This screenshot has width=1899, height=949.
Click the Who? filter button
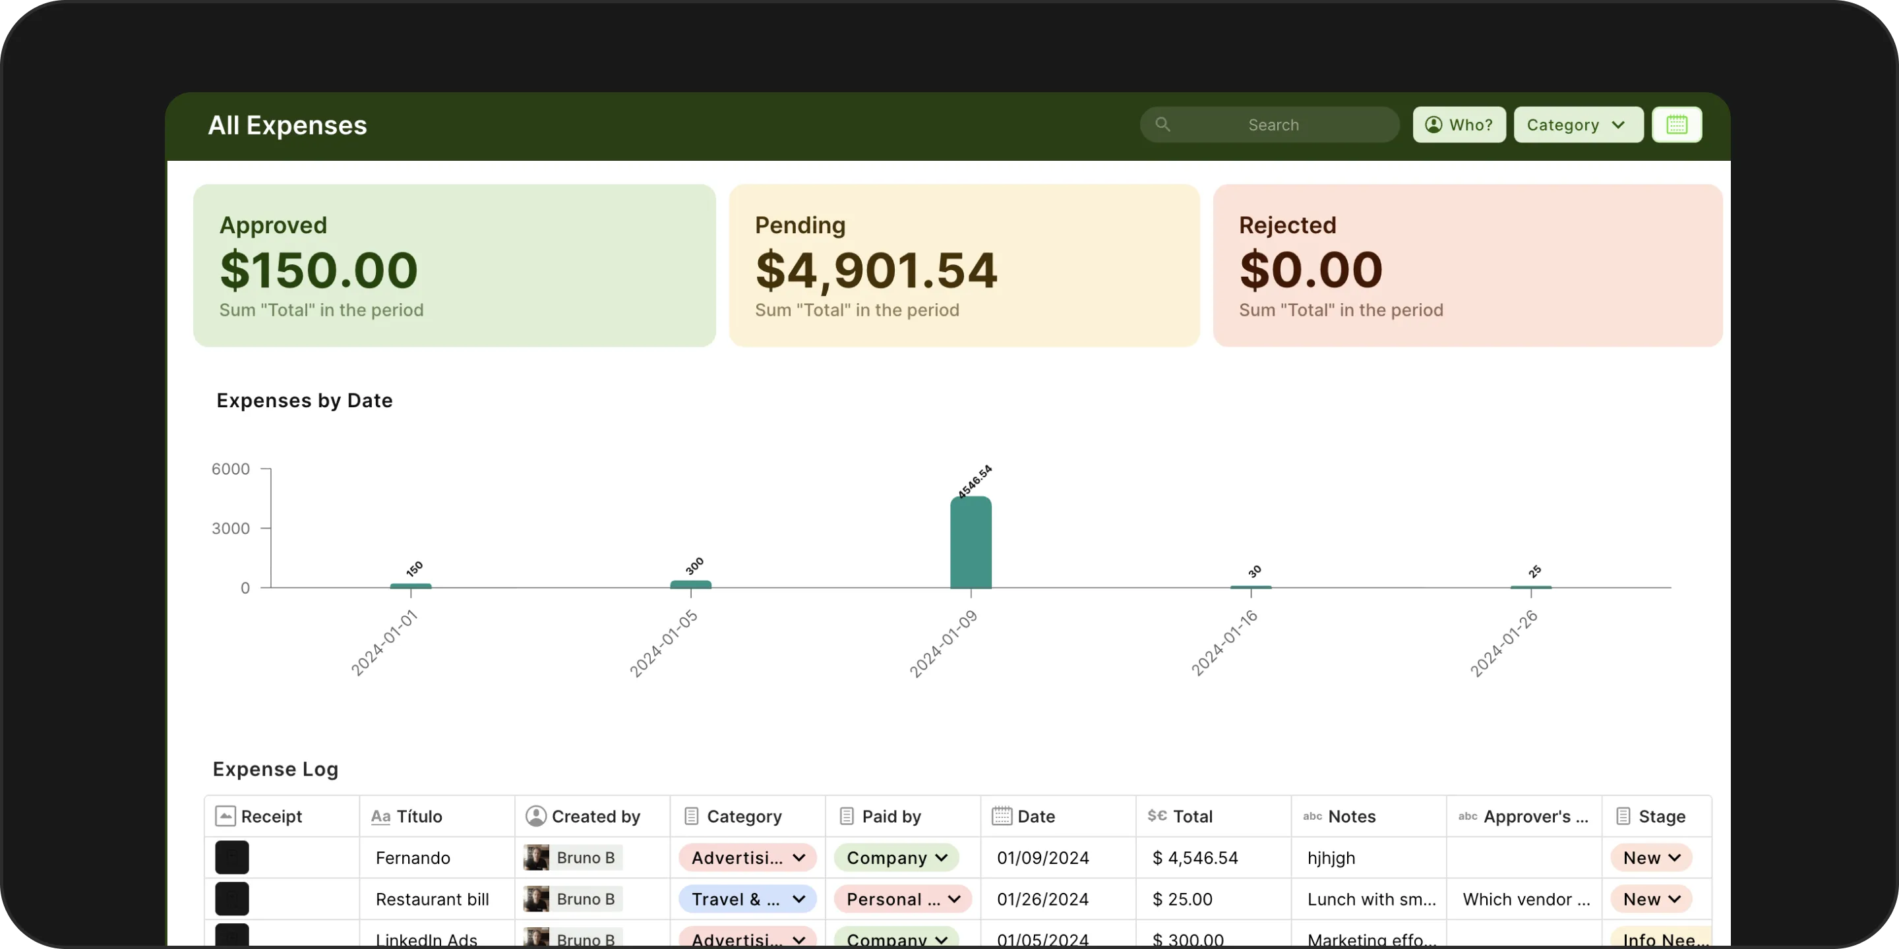(1459, 125)
